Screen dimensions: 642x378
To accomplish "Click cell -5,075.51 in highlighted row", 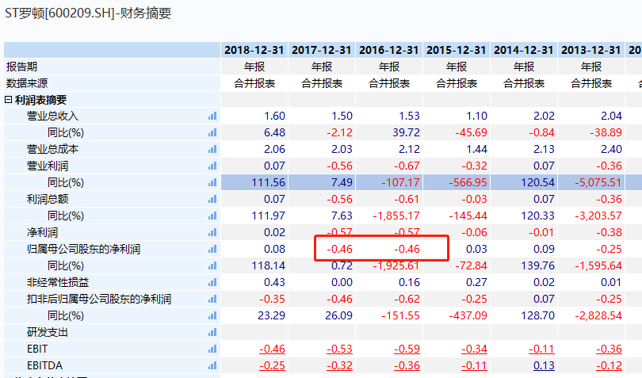I will click(x=598, y=182).
